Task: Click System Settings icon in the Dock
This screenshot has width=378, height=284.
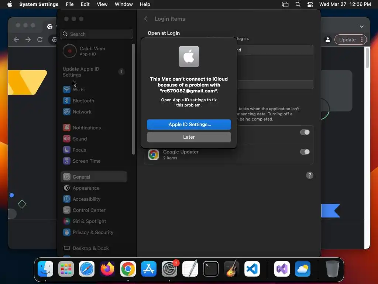Action: [x=169, y=269]
